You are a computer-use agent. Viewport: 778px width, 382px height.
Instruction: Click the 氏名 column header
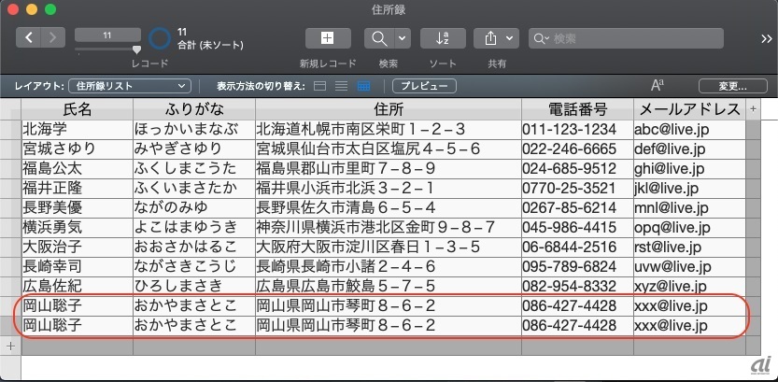tap(77, 108)
